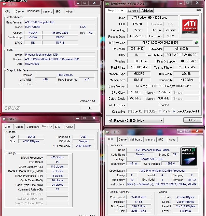Click the Pixel Fillrate value 13.0 GPixel/s
The width and height of the screenshot is (206, 216).
[x=139, y=67]
